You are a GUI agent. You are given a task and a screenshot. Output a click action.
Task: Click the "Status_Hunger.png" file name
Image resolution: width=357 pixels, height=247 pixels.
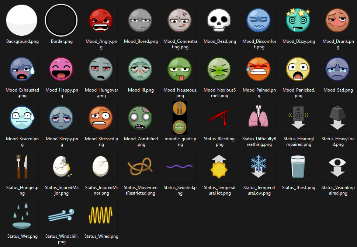(22, 190)
